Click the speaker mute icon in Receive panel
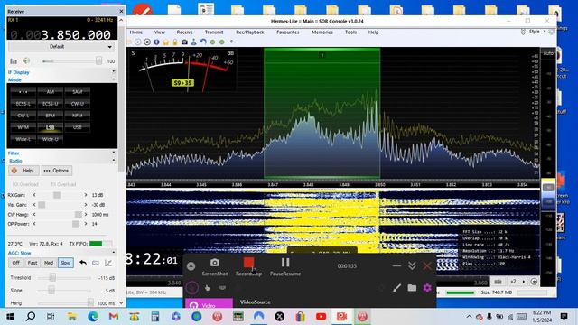Image resolution: width=578 pixels, height=325 pixels. [x=26, y=60]
